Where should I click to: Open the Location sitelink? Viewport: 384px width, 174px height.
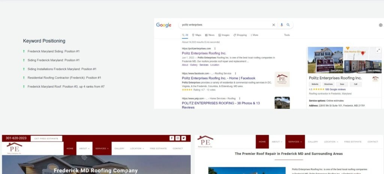pyautogui.click(x=215, y=65)
